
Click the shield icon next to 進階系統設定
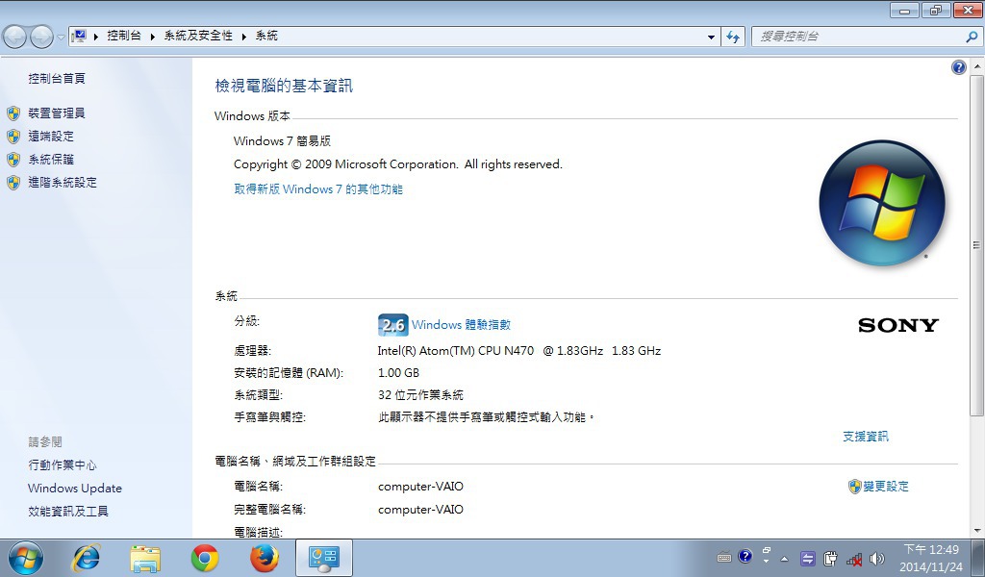[13, 183]
